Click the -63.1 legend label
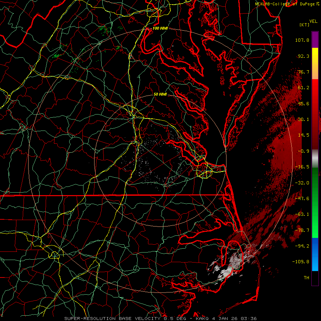Viewport: 321px width, 321px height. tap(302, 214)
